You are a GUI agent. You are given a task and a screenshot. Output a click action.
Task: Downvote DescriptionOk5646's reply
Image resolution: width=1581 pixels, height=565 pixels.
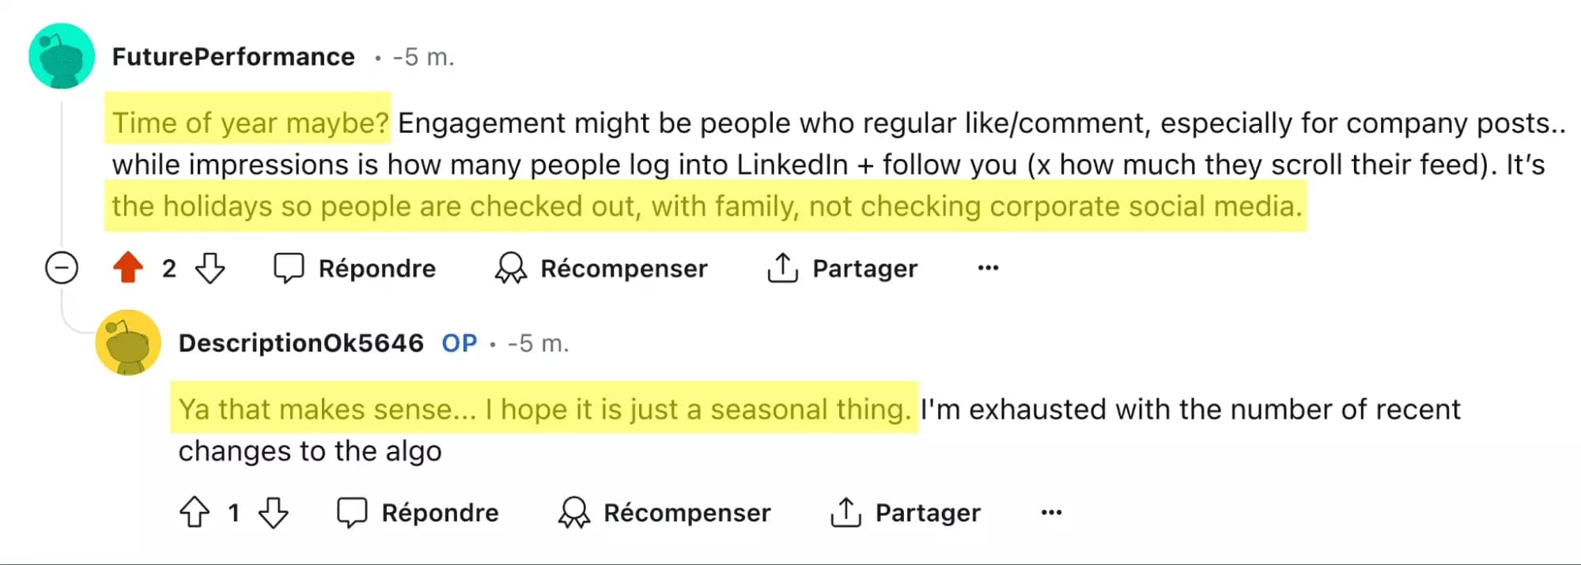pos(273,513)
